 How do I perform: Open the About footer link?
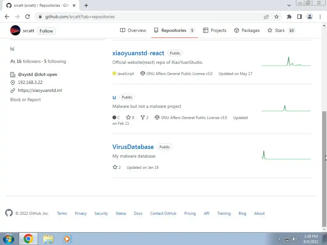(x=259, y=213)
